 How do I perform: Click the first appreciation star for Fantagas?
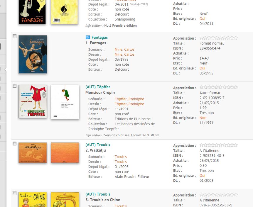201,38
